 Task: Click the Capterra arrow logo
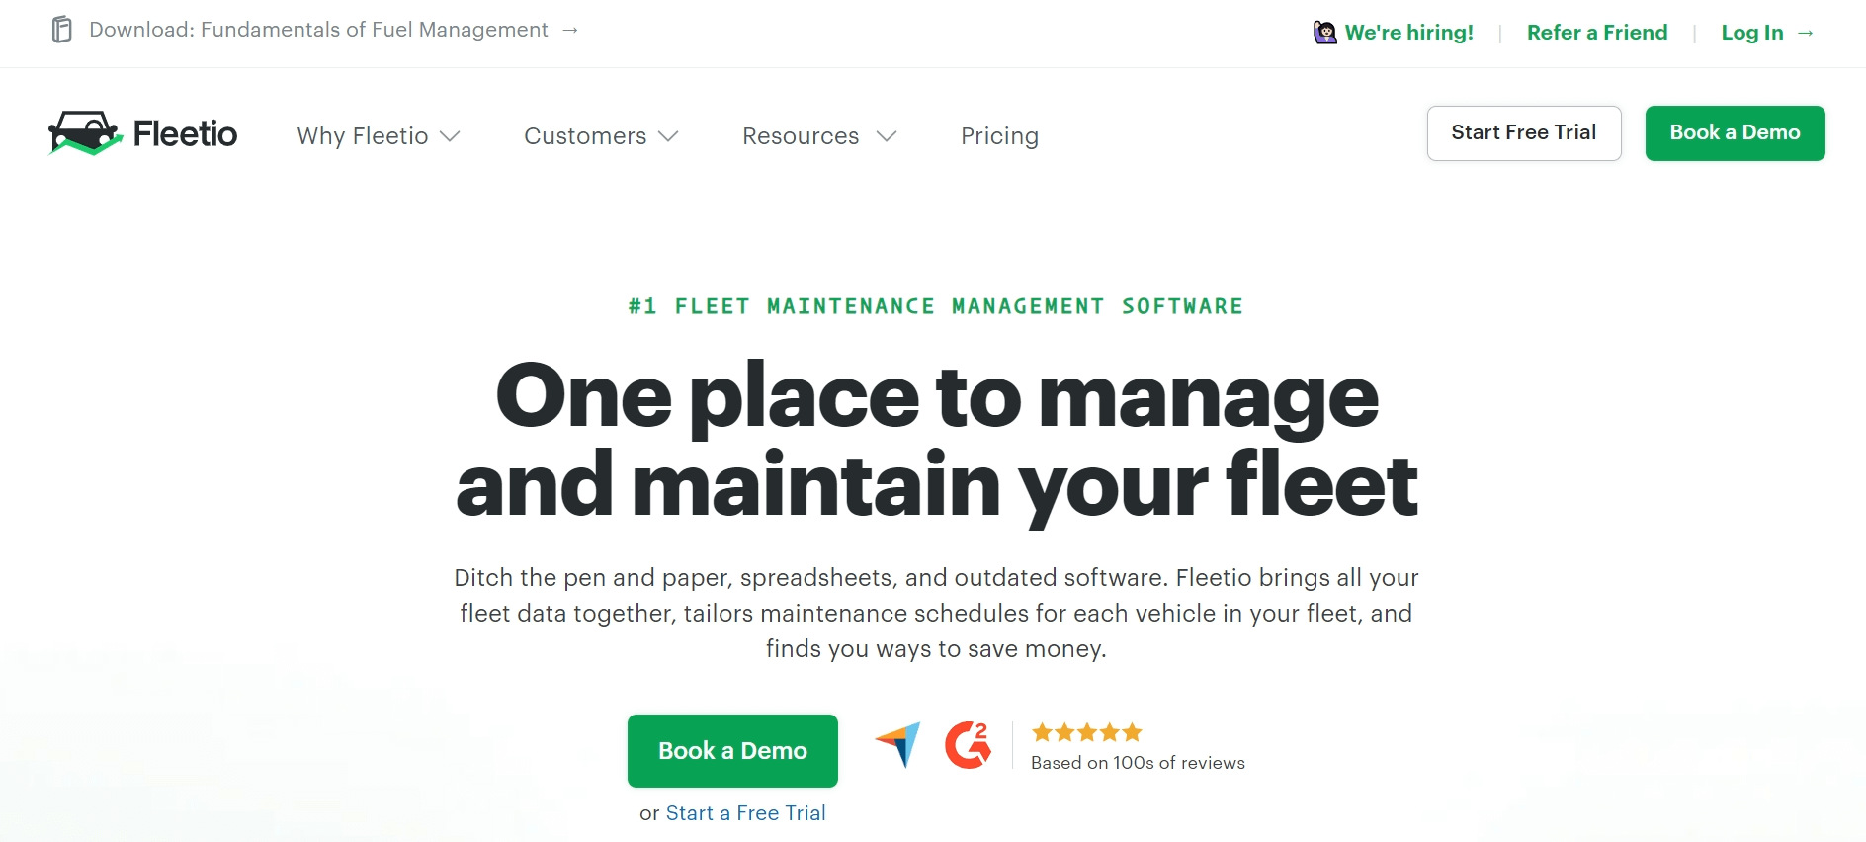pos(897,745)
